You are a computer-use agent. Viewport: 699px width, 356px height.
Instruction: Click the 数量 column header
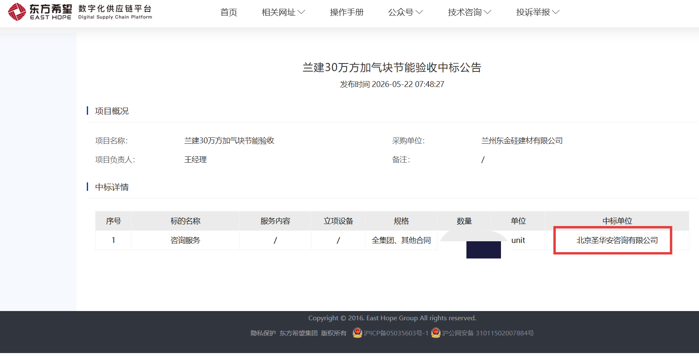(x=464, y=221)
